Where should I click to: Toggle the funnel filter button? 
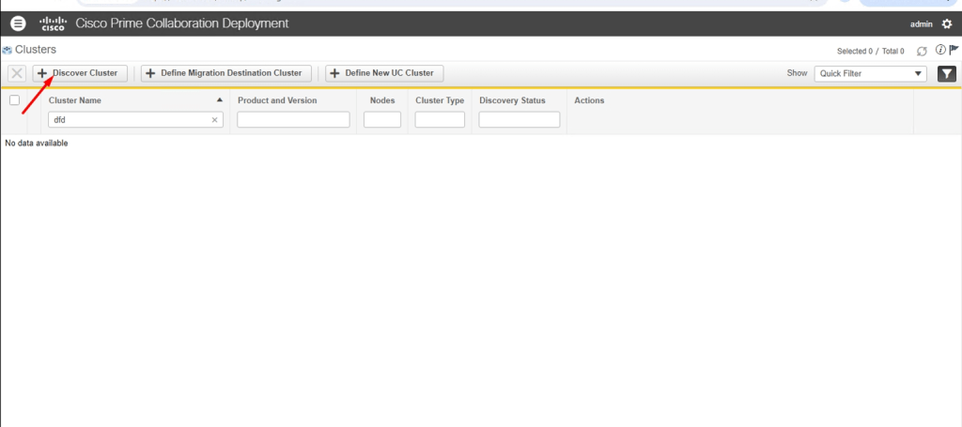pyautogui.click(x=946, y=73)
